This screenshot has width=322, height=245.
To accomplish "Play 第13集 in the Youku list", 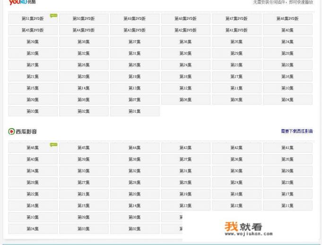I will coord(135,88).
